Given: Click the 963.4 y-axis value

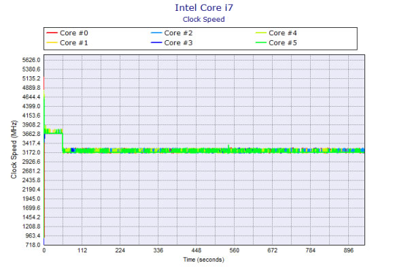Looking at the screenshot, I should click(x=33, y=235).
